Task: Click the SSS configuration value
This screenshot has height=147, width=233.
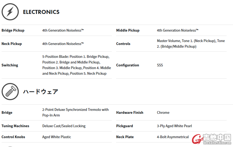Action: 160,65
